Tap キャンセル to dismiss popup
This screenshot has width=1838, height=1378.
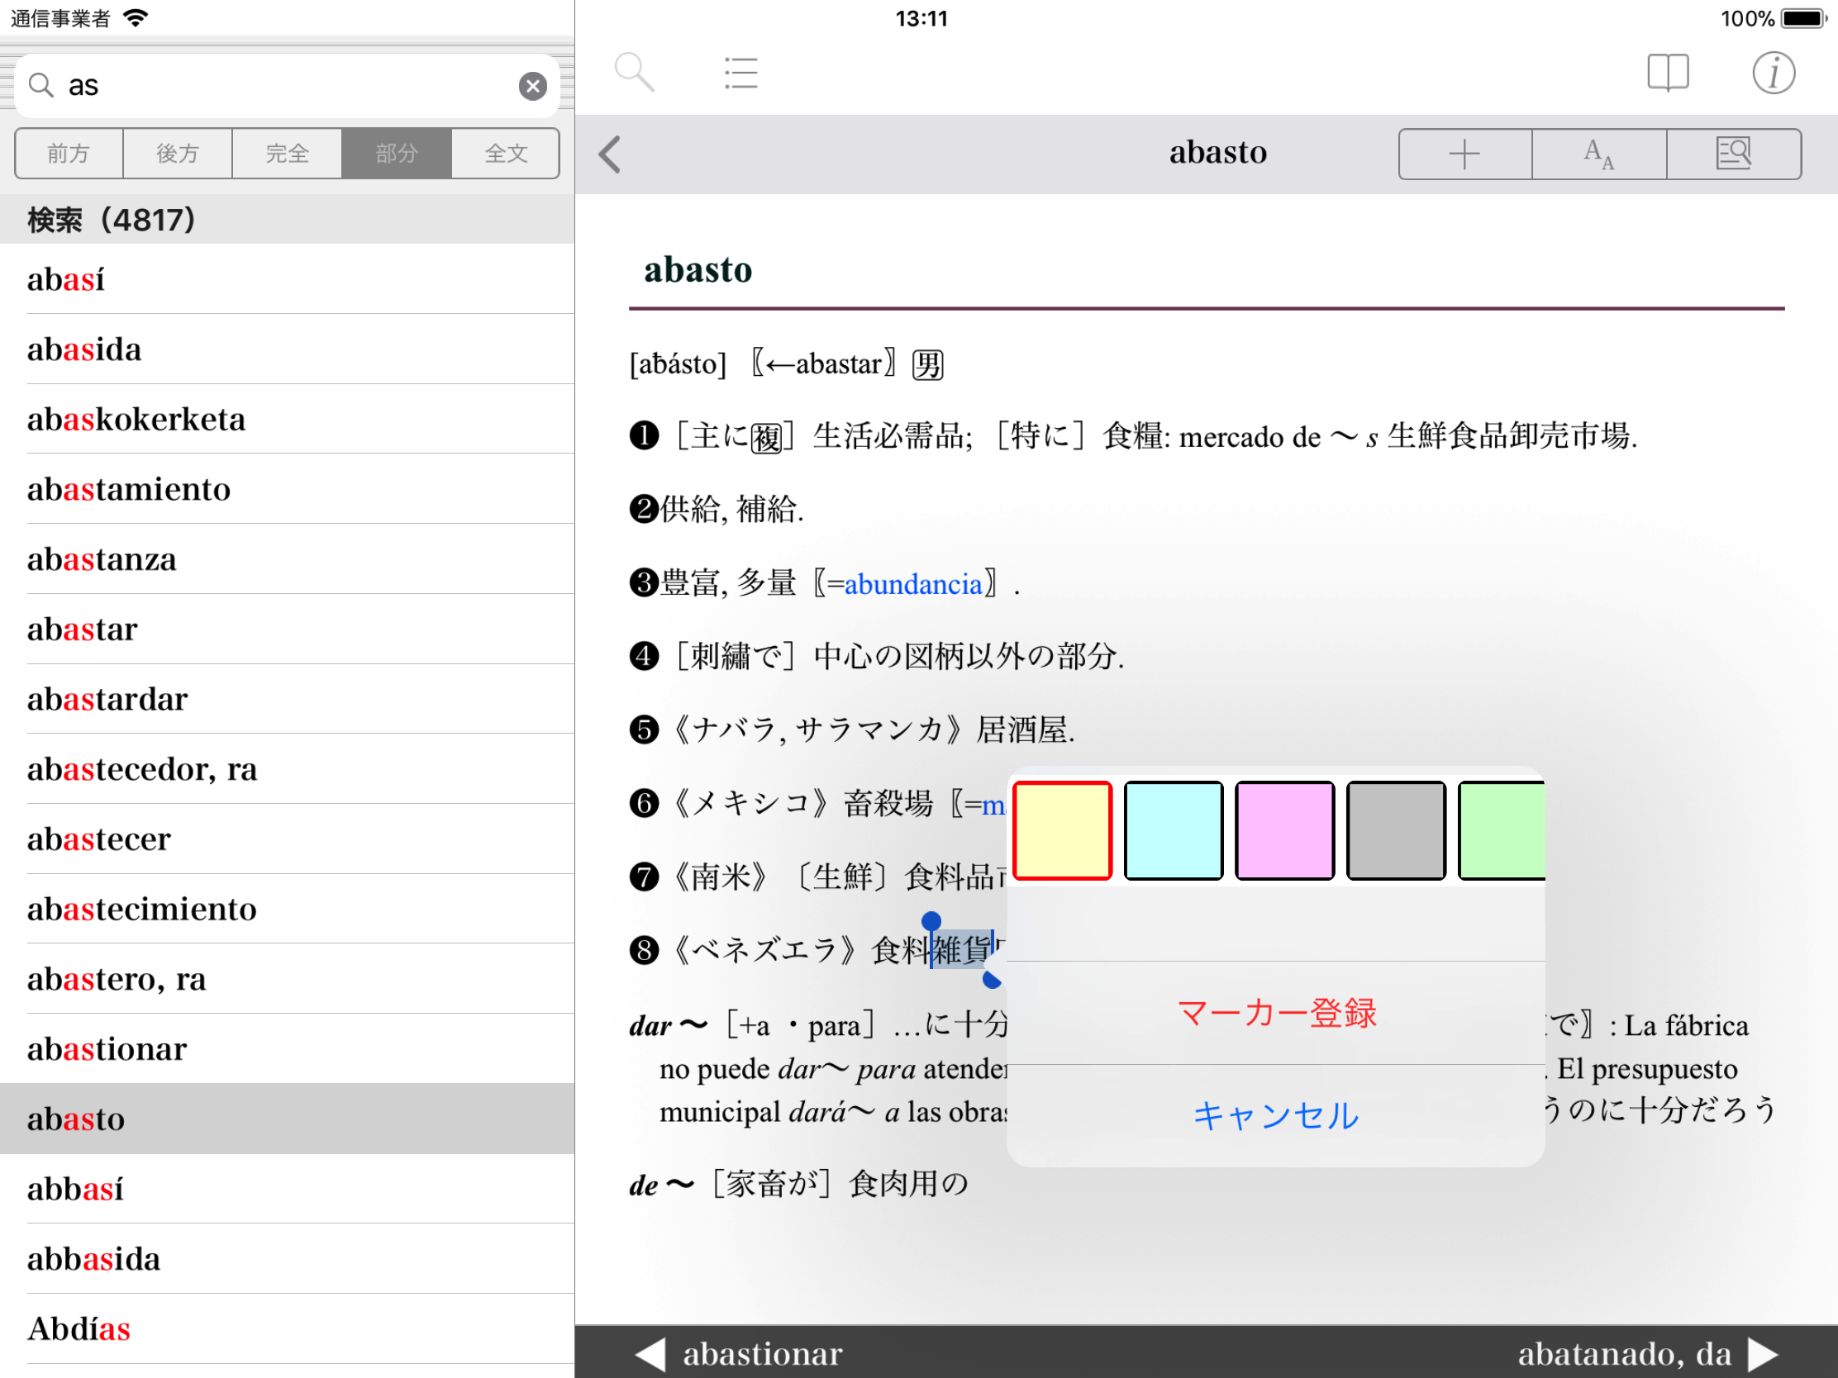click(1275, 1114)
